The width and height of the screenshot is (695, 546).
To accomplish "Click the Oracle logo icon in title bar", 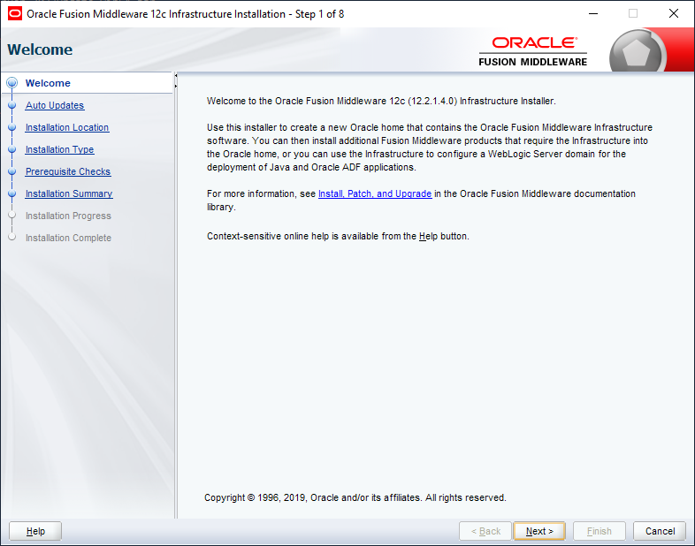I will tap(15, 14).
